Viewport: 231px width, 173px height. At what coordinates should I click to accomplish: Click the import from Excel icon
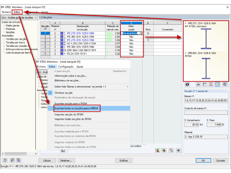click(164, 150)
